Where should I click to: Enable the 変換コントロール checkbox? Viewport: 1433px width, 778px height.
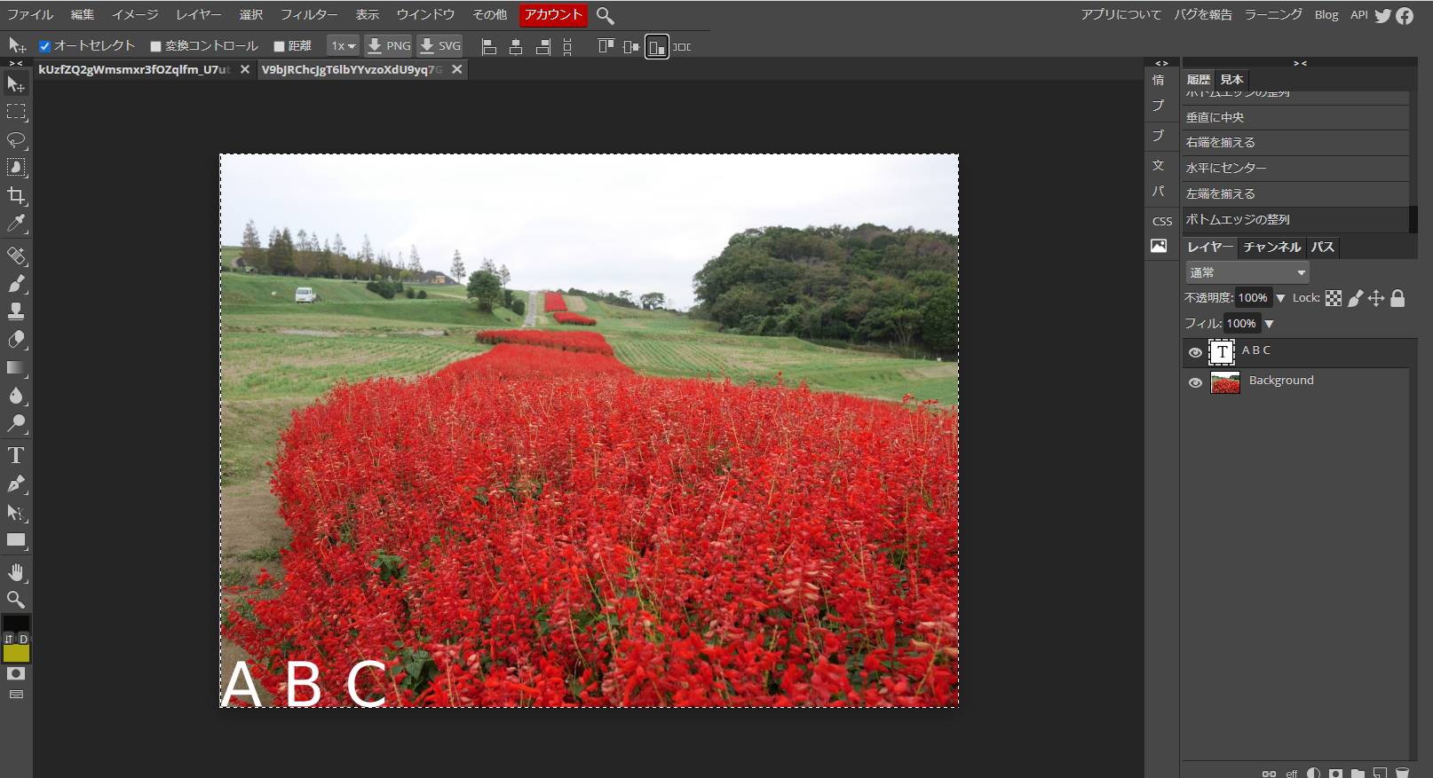[x=155, y=46]
